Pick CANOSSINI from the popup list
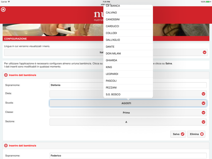 pos(128,20)
